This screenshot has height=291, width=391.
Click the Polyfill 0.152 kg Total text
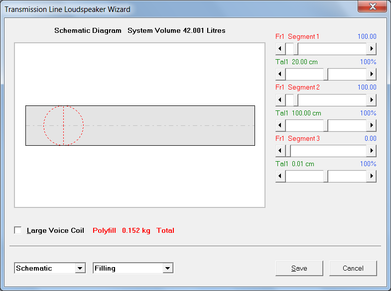point(133,230)
